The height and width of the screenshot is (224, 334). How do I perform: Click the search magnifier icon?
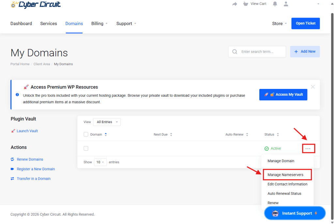pos(235,51)
